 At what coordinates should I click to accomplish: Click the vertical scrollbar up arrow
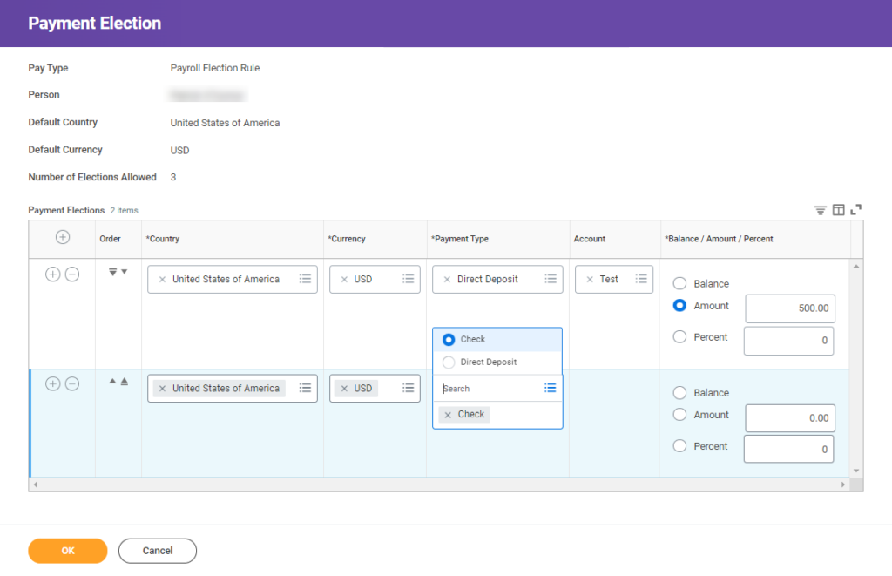point(856,267)
